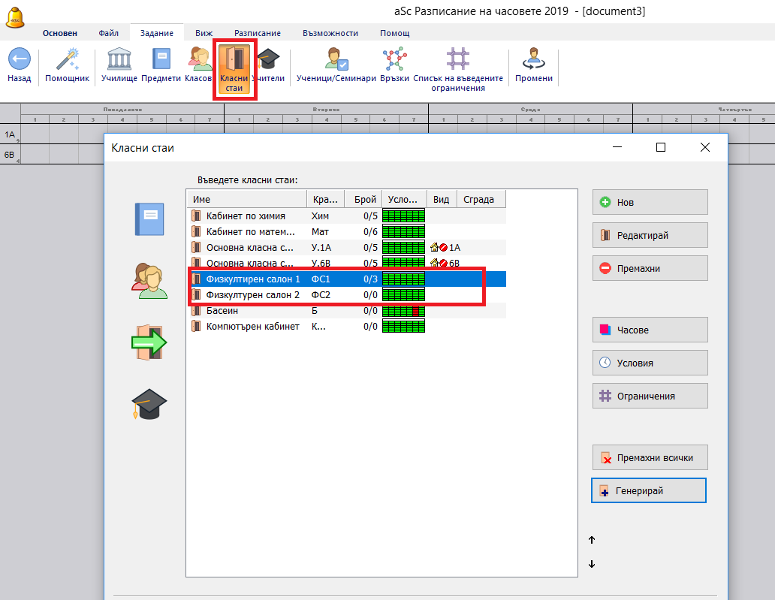Click the blue book icon in dialog sidebar

pyautogui.click(x=148, y=220)
